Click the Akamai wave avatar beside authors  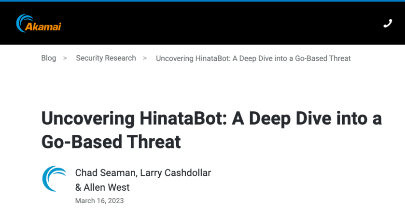click(x=55, y=179)
